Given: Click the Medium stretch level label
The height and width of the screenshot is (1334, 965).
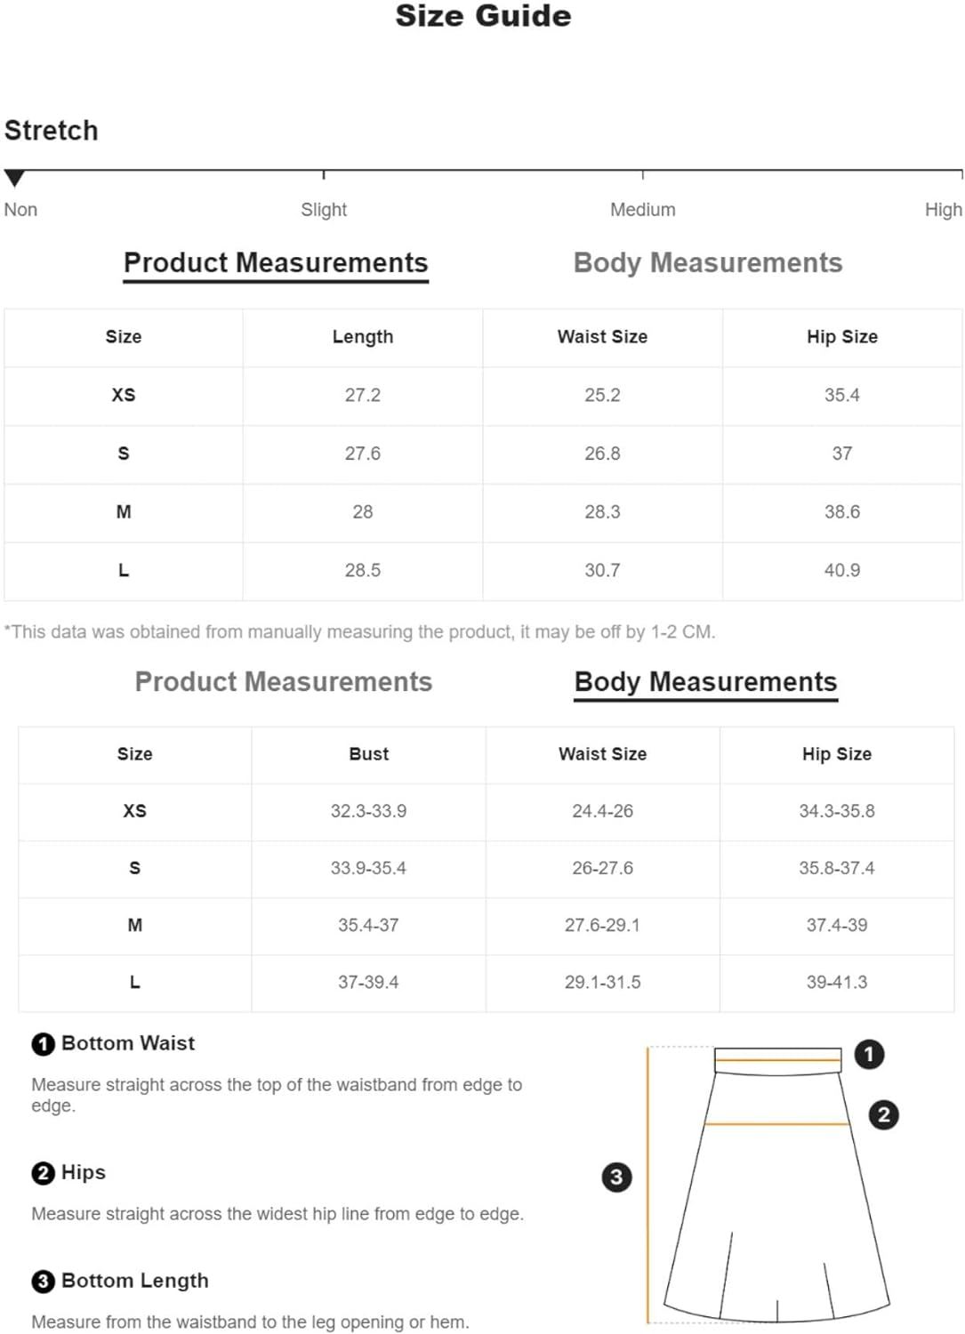Looking at the screenshot, I should point(642,210).
